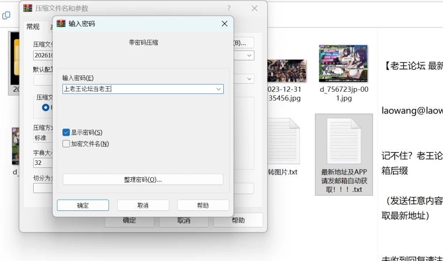Select the radio button under 压缩文件格式

click(x=46, y=108)
